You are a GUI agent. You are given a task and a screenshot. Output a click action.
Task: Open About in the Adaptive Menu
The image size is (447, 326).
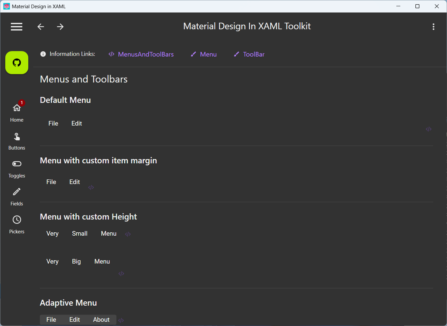coord(101,320)
